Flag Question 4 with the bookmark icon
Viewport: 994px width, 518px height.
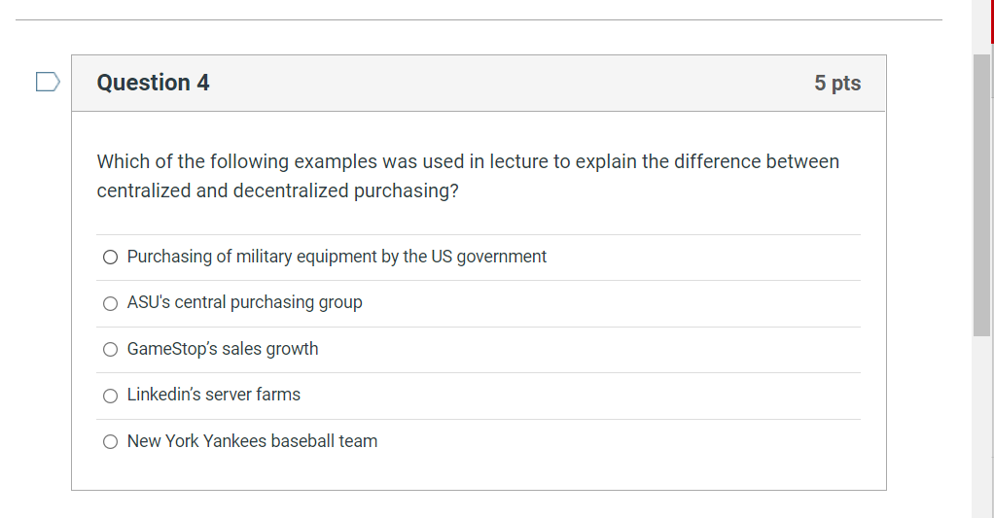(48, 82)
